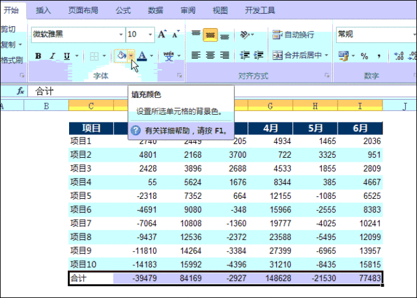
Task: Toggle underline formatting
Action: [x=66, y=56]
